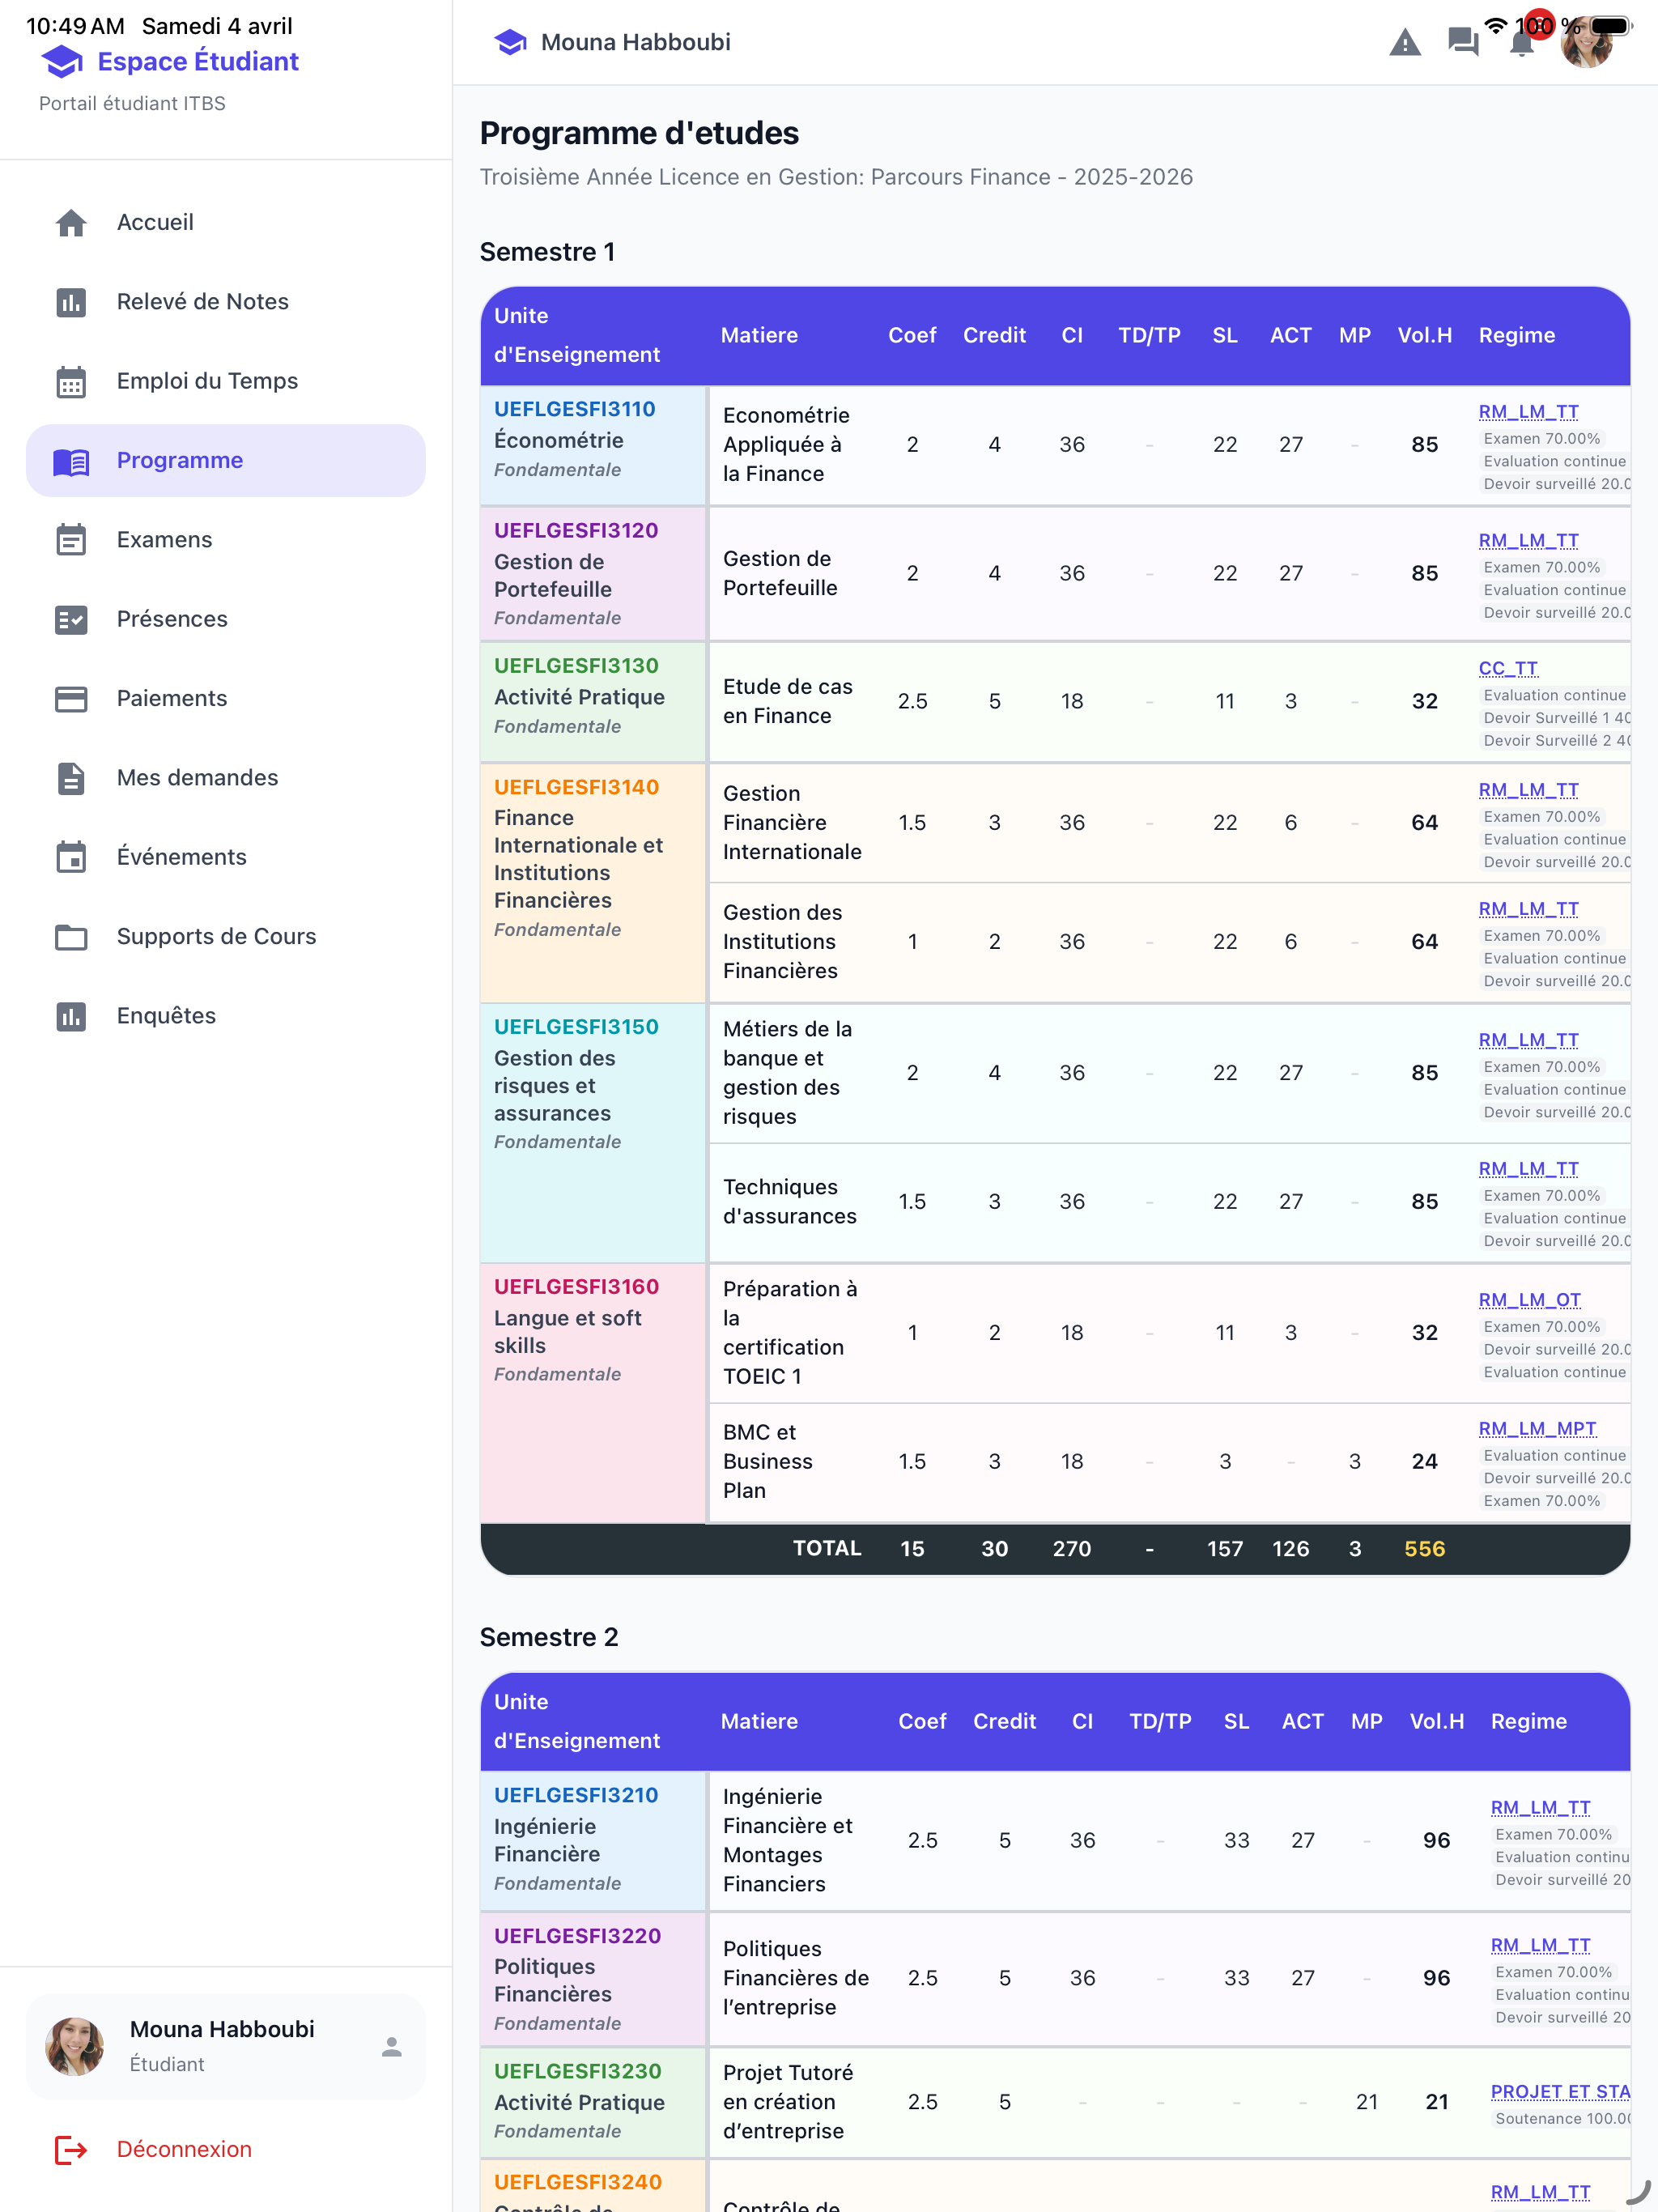Open CC_TT regime link for Etude de cas
Viewport: 1658px width, 2212px height.
tap(1508, 669)
